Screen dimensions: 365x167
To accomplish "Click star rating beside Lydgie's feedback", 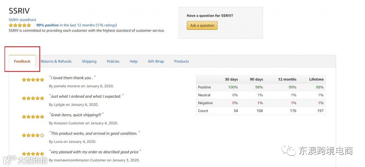I will [x=33, y=98].
